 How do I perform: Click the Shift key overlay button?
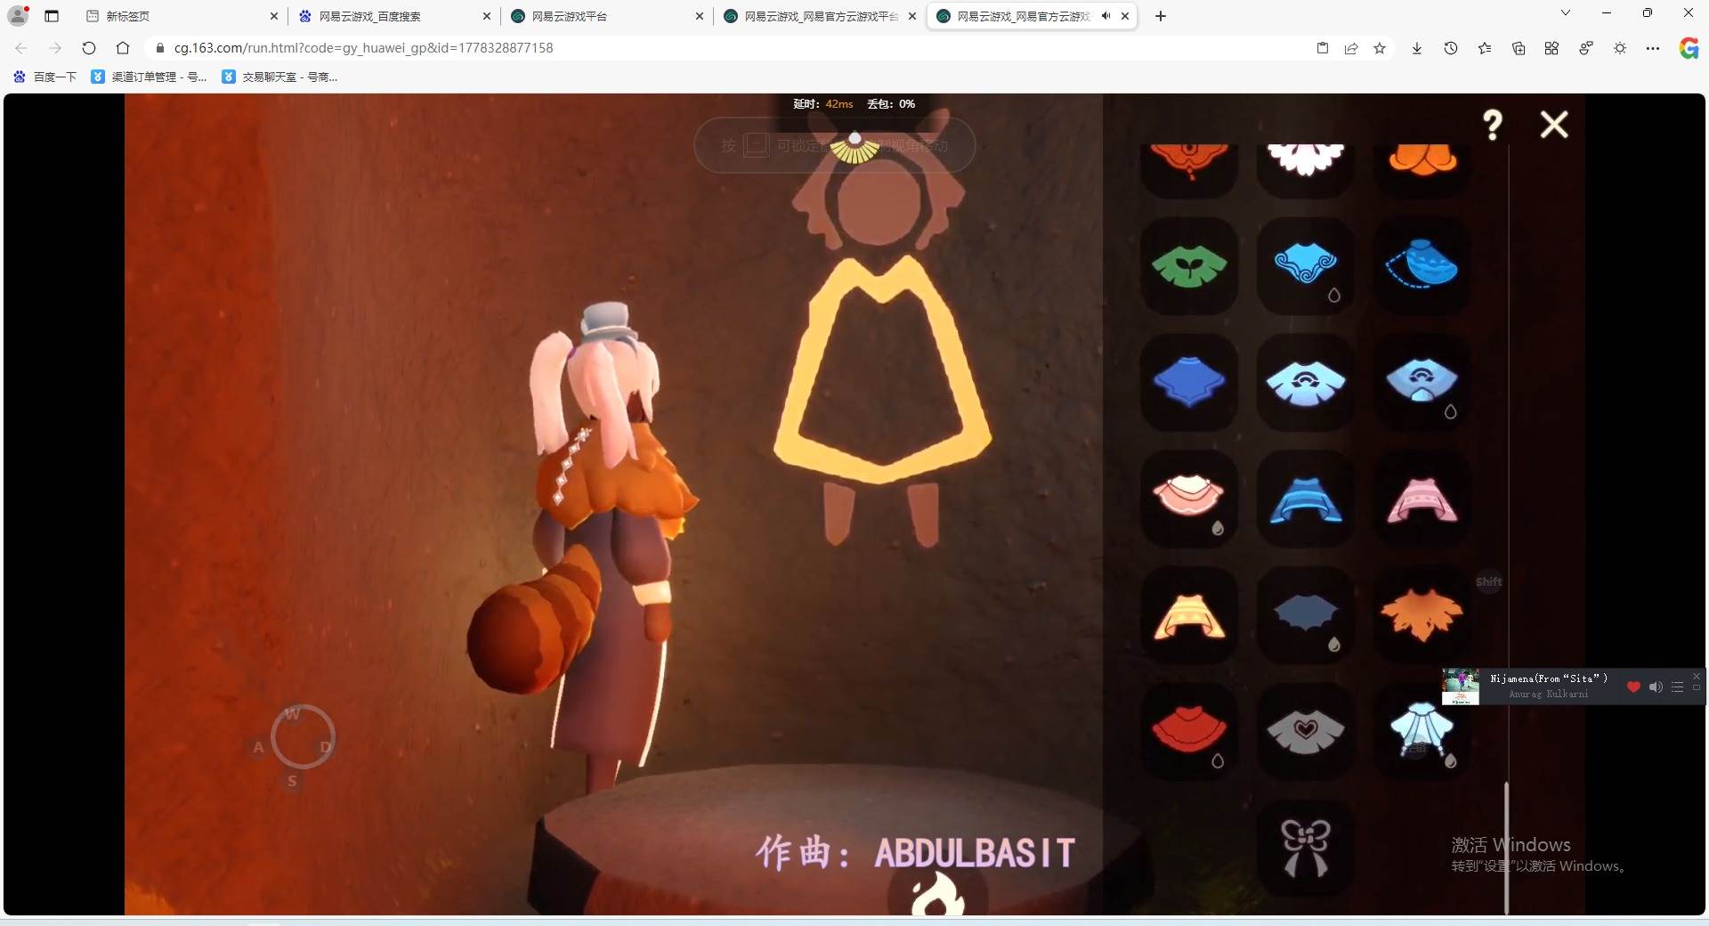pyautogui.click(x=1489, y=582)
